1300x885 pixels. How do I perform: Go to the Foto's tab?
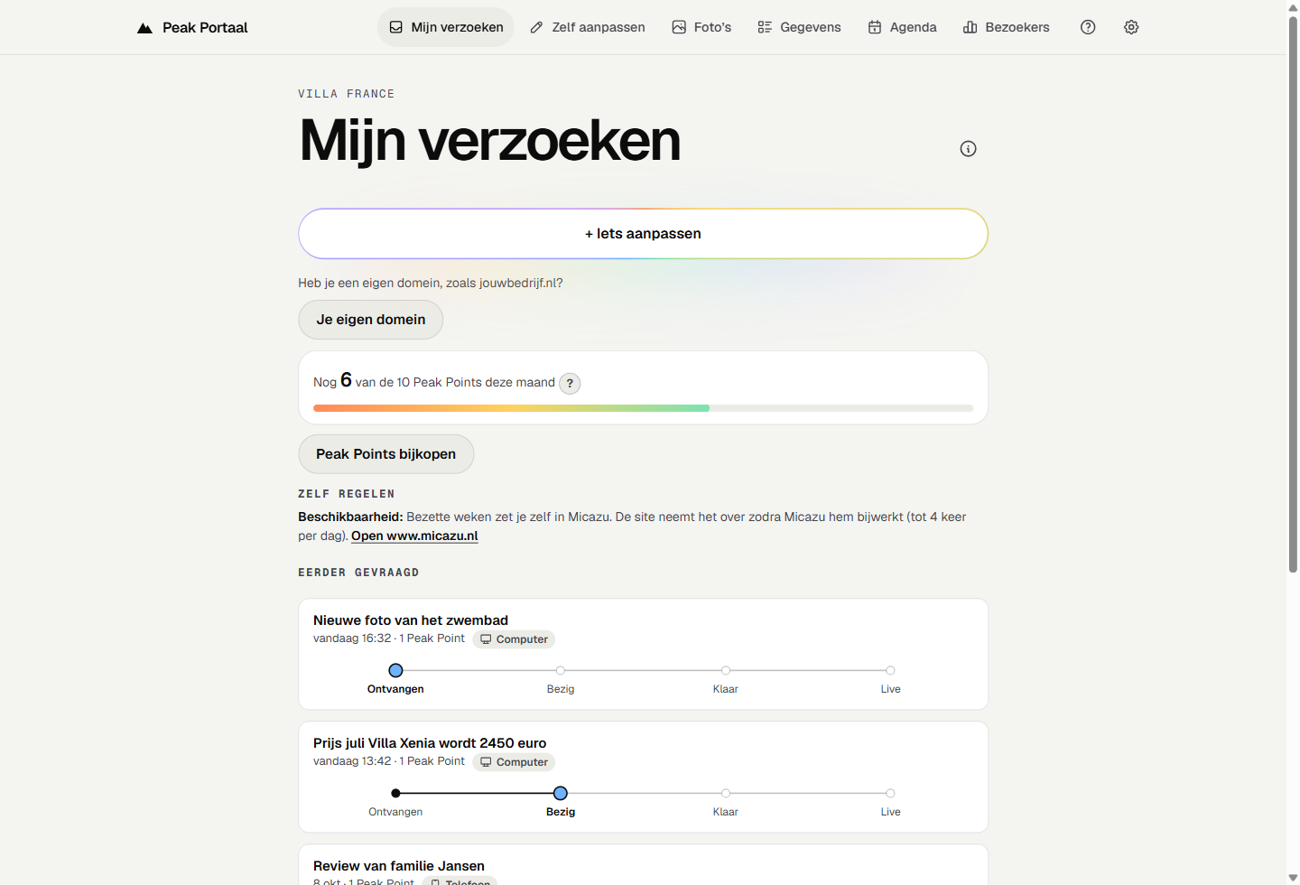pyautogui.click(x=701, y=27)
